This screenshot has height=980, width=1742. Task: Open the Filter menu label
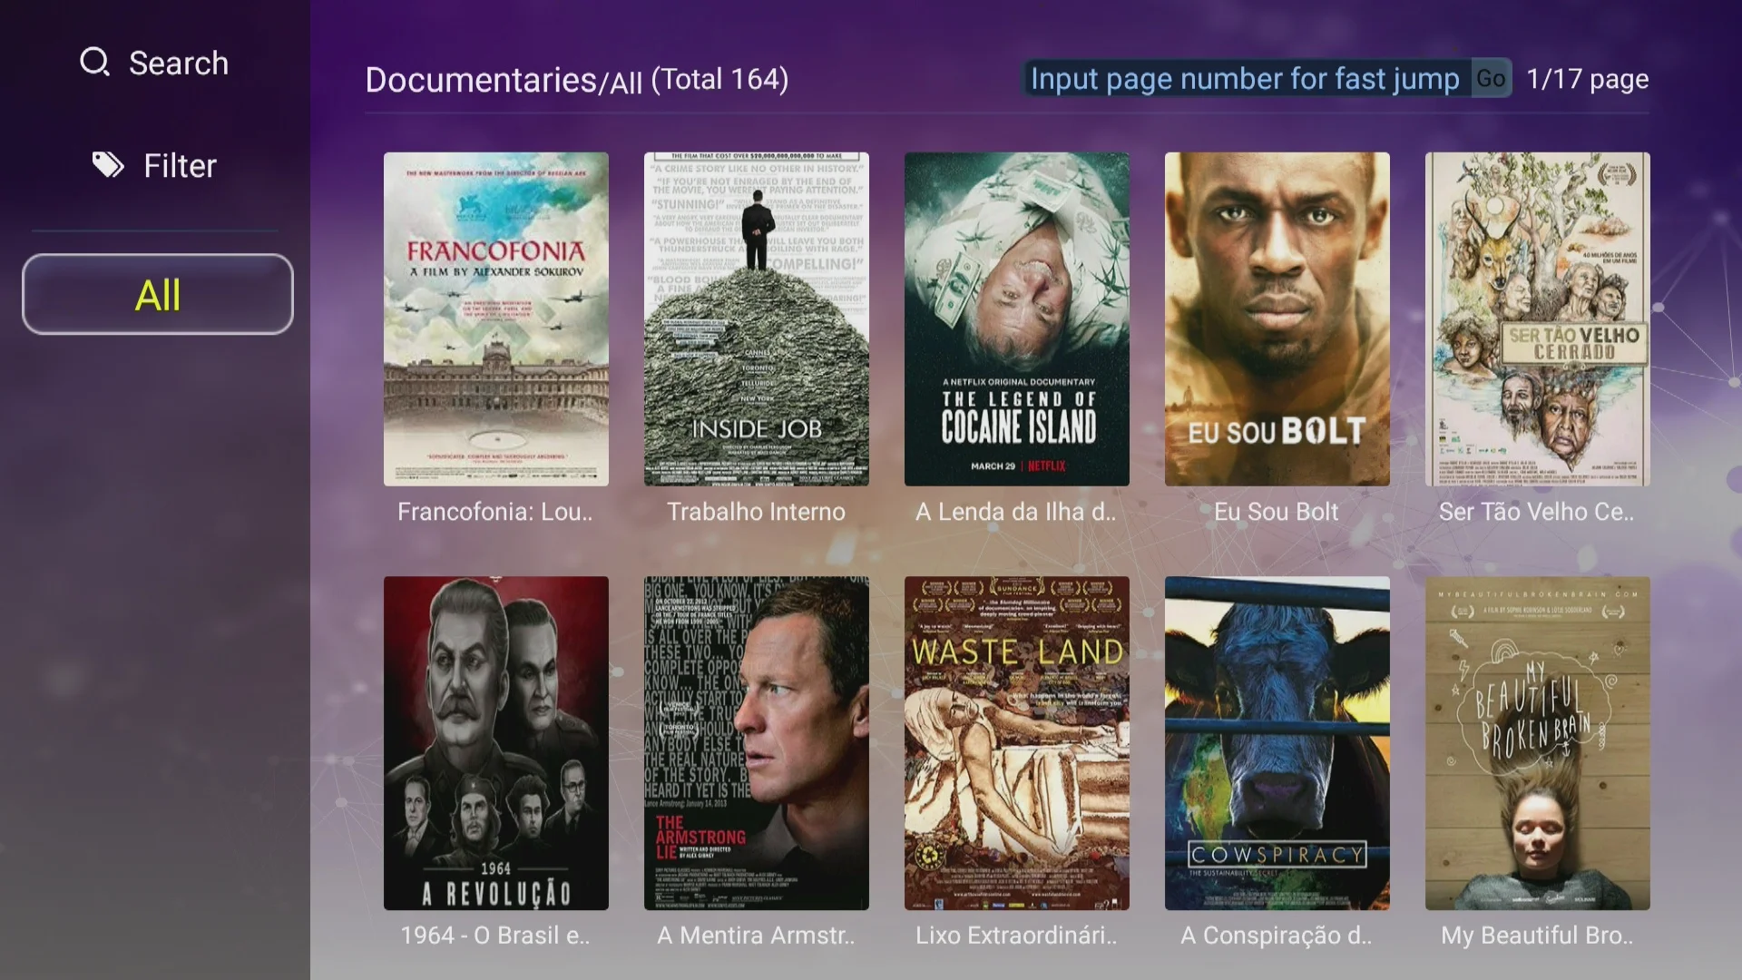pos(180,165)
